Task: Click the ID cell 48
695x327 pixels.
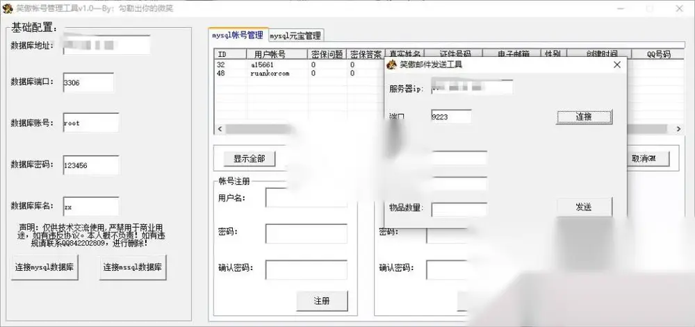Action: coord(221,74)
